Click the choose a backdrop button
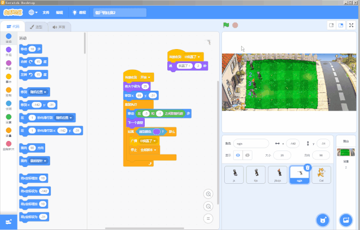 point(346,220)
